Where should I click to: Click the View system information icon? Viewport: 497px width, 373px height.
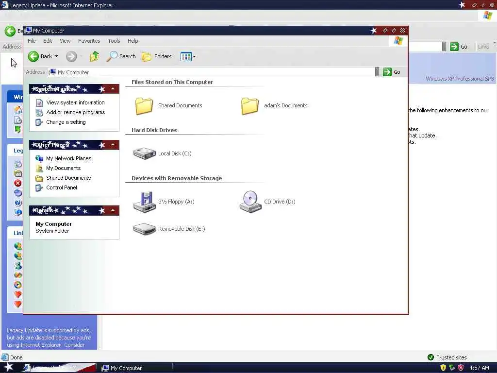coord(39,103)
